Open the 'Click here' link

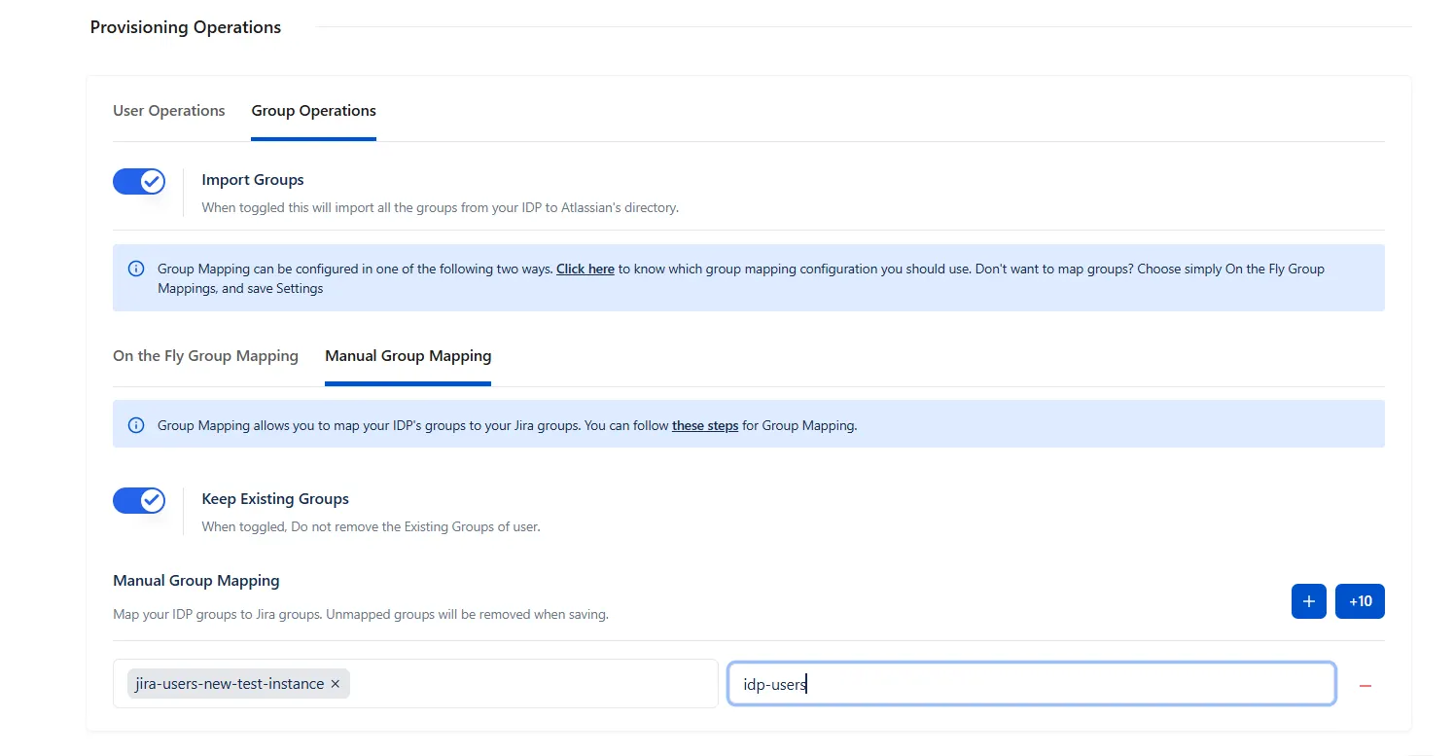click(x=585, y=269)
